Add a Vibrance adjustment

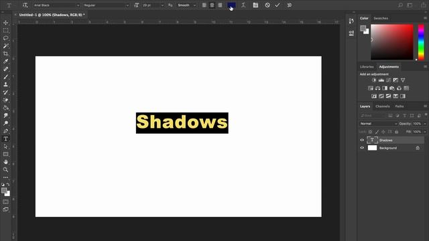[x=403, y=80]
